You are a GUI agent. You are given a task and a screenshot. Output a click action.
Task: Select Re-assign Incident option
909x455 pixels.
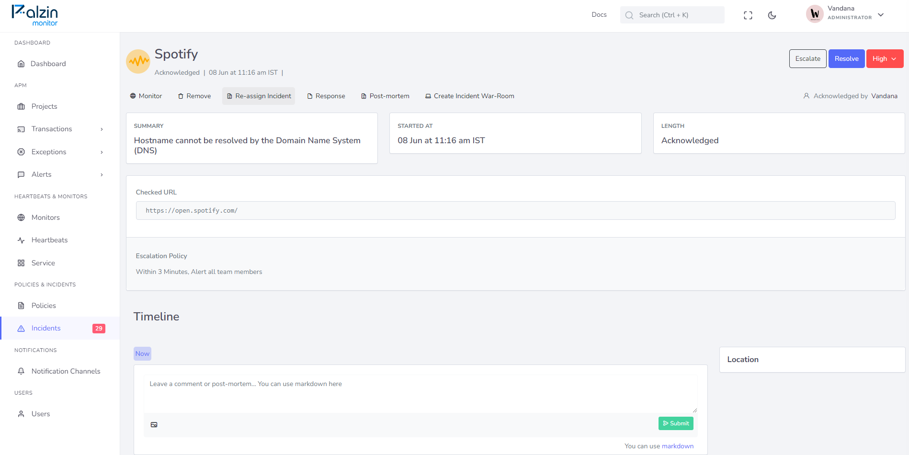259,96
